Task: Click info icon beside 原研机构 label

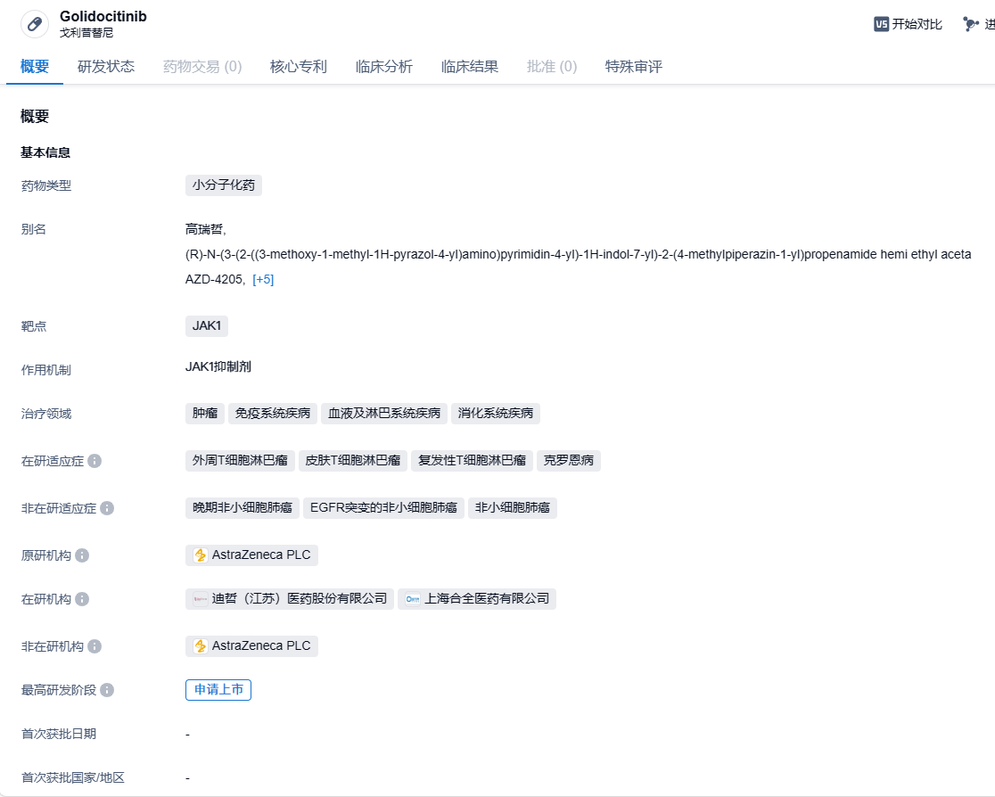Action: [82, 555]
